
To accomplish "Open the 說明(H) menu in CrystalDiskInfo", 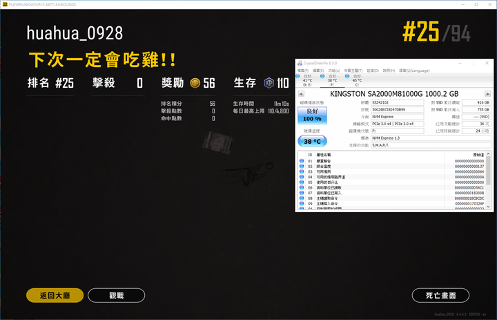I will coord(389,70).
